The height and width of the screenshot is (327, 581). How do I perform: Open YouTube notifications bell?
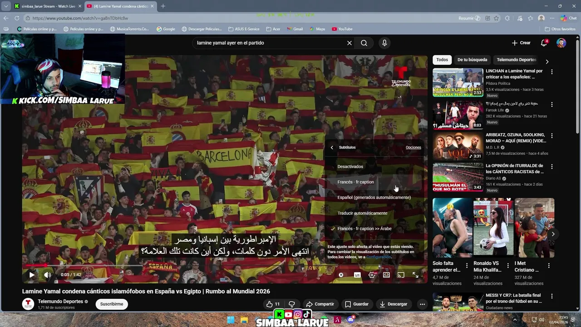(x=544, y=43)
